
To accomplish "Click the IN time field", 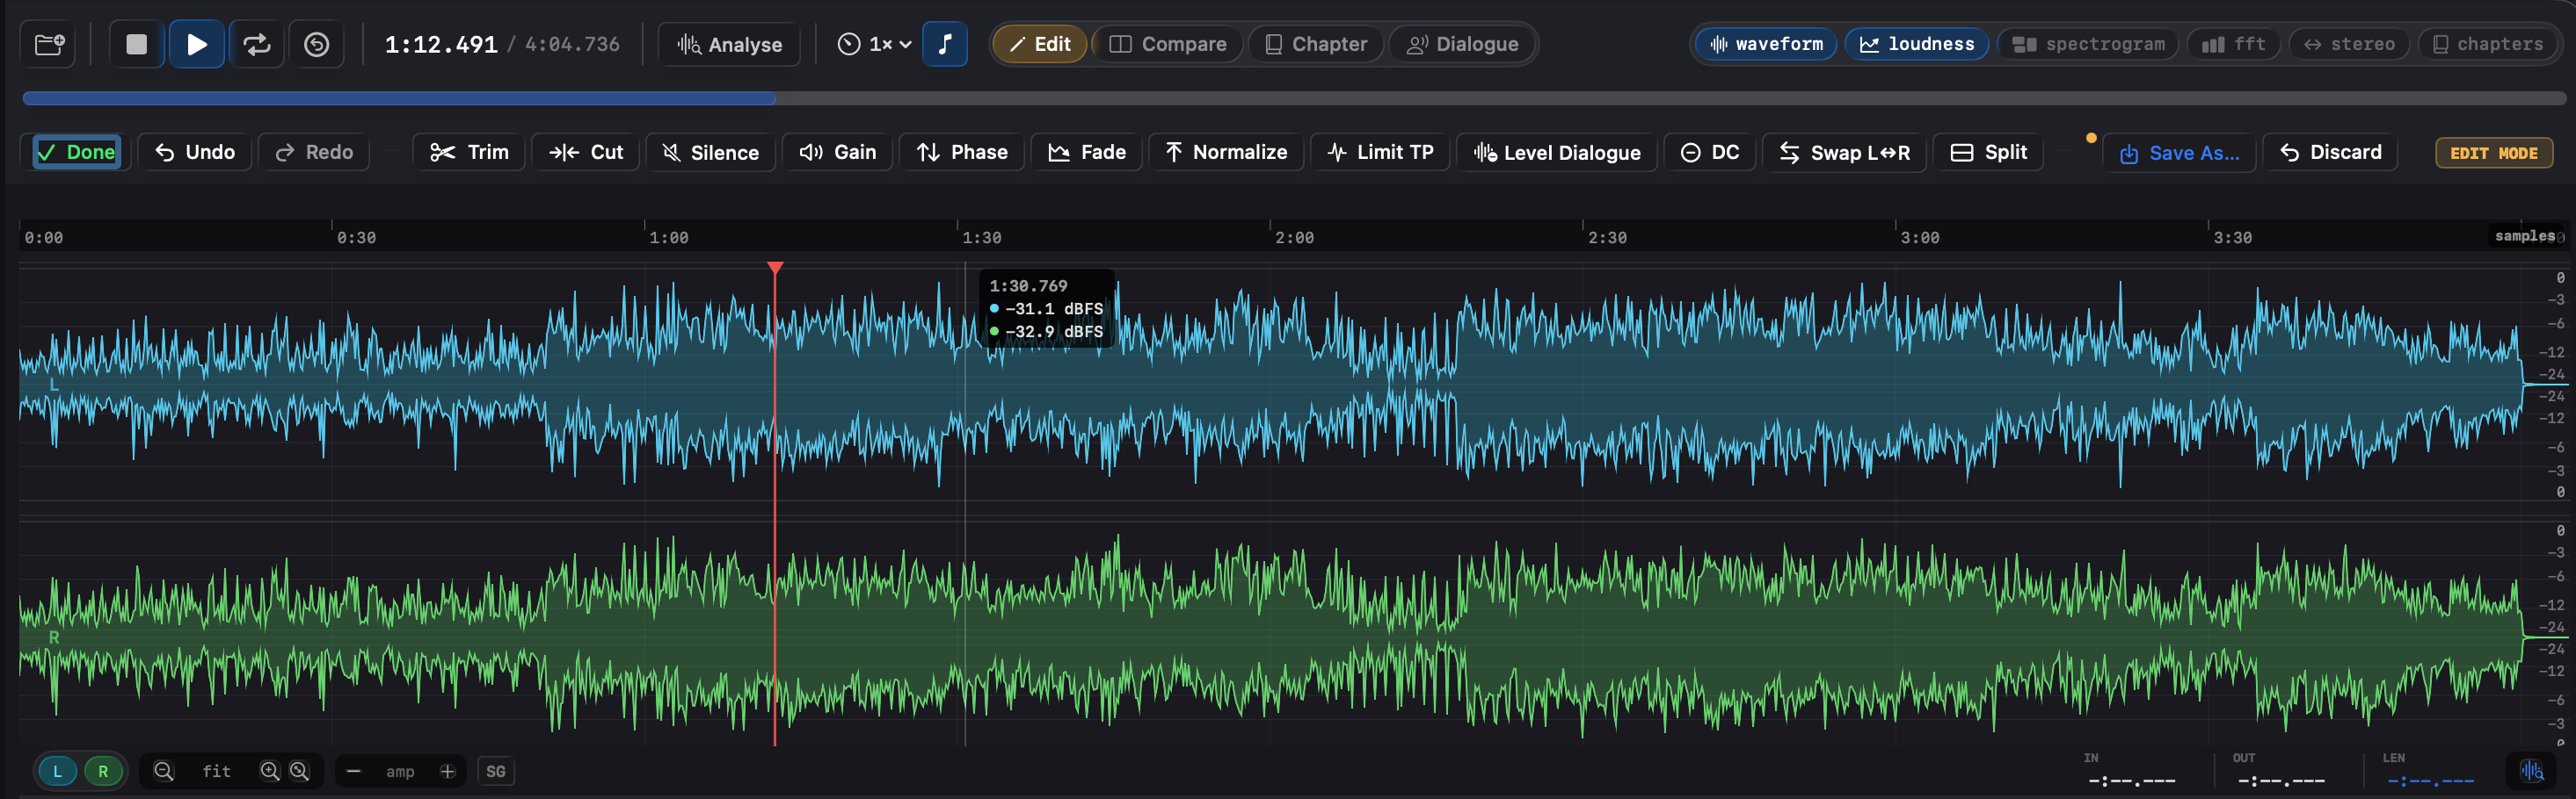I will point(2132,780).
